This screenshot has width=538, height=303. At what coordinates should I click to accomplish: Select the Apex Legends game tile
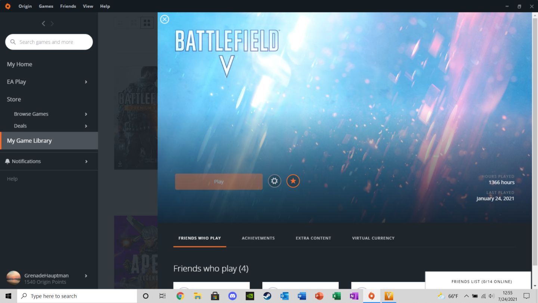[136, 252]
